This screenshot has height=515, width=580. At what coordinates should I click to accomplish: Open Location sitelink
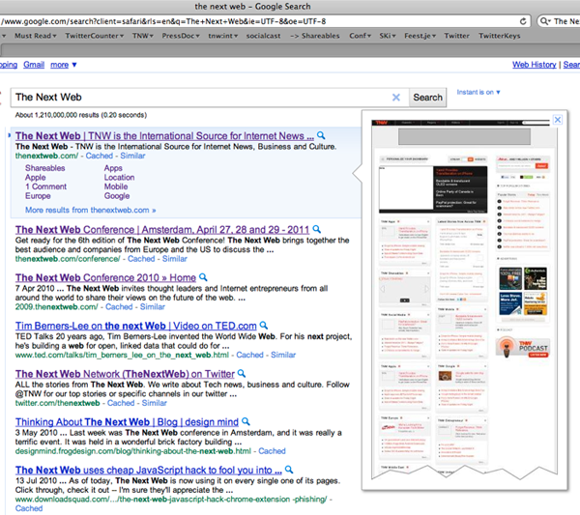click(x=119, y=178)
